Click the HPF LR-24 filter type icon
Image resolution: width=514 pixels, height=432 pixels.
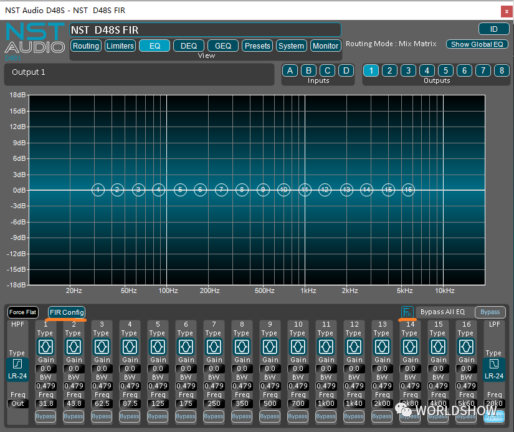click(x=17, y=369)
